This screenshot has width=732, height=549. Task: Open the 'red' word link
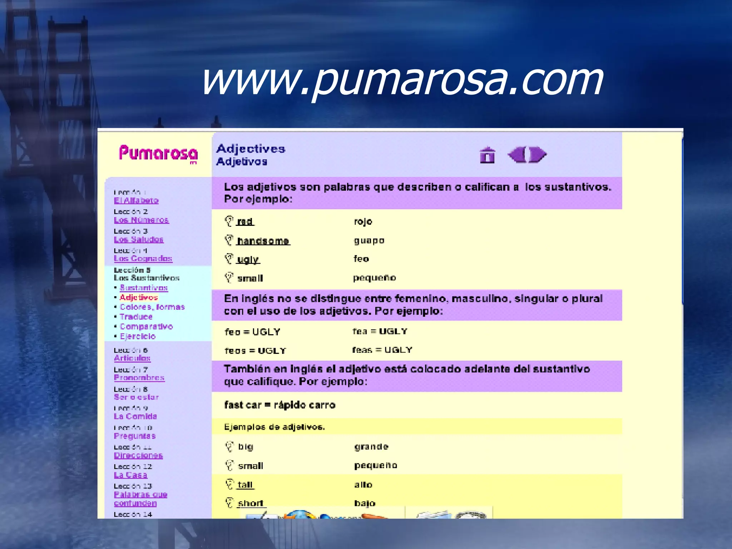(245, 222)
